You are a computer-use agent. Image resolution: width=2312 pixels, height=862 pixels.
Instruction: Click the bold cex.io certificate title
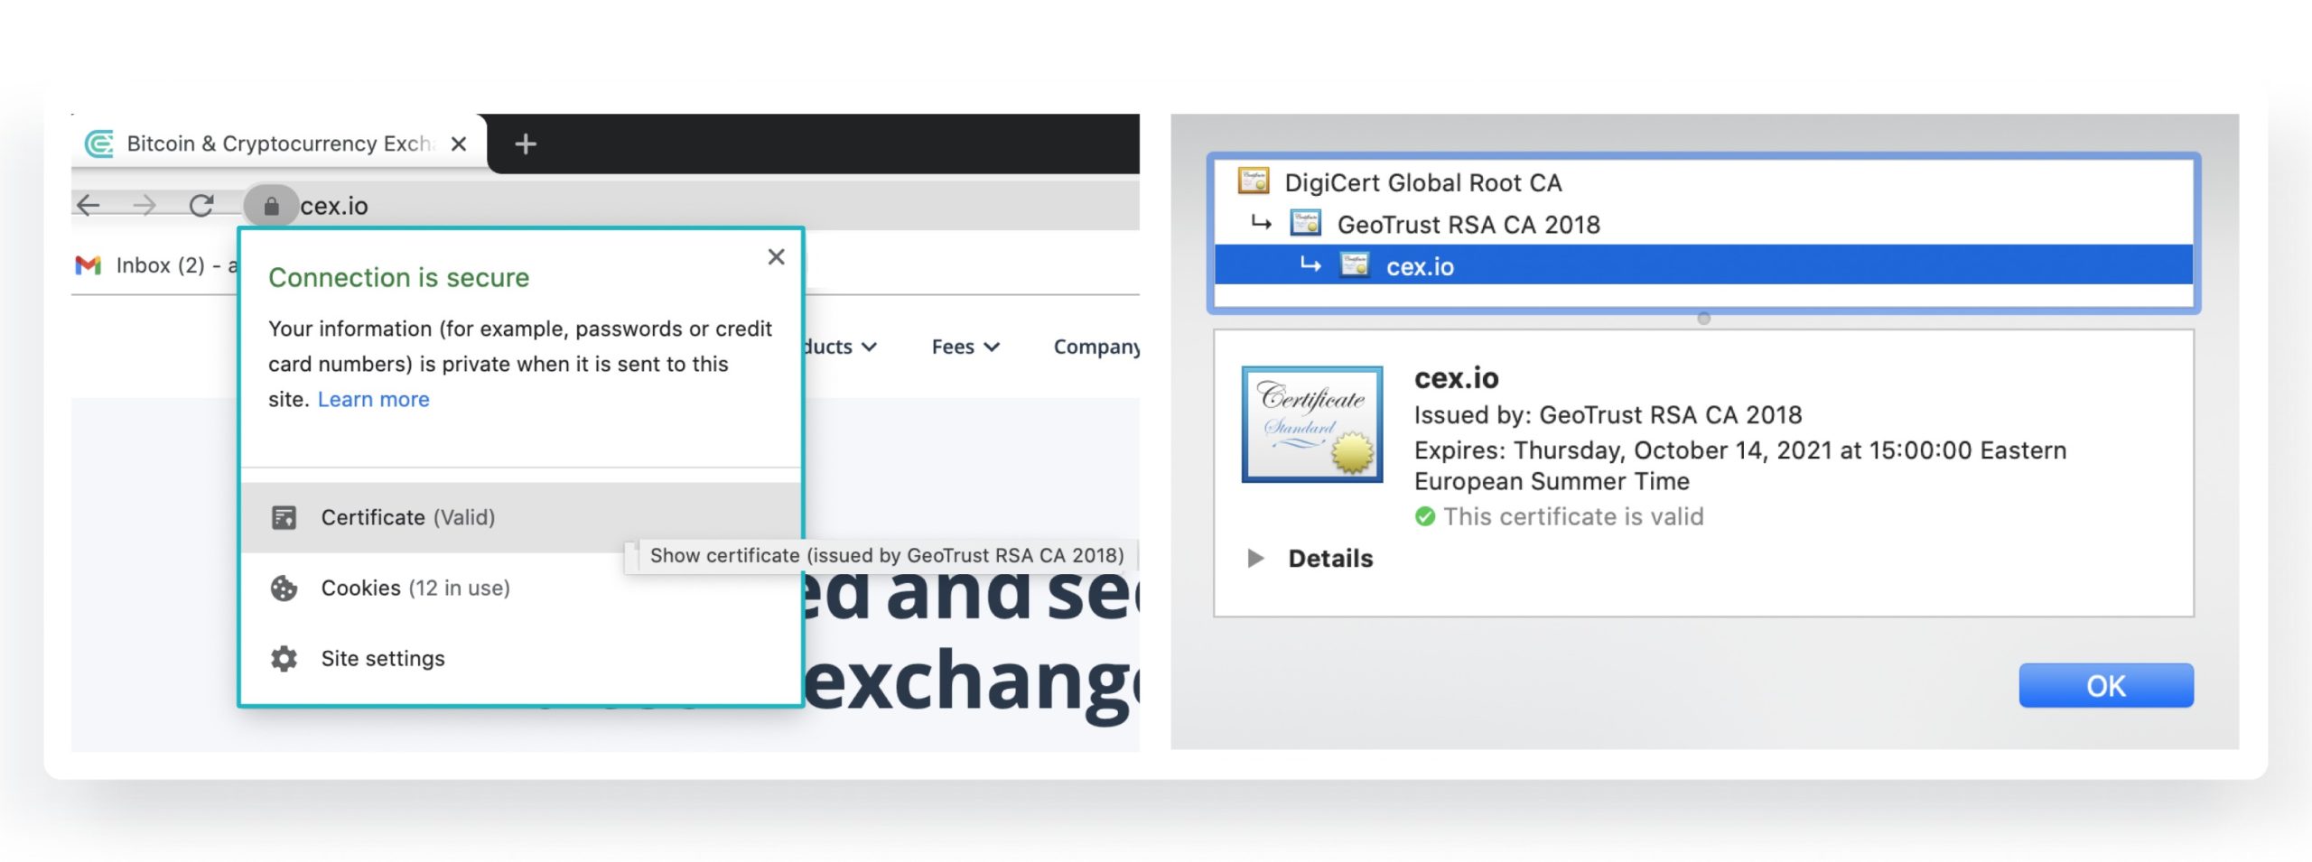[x=1456, y=378]
